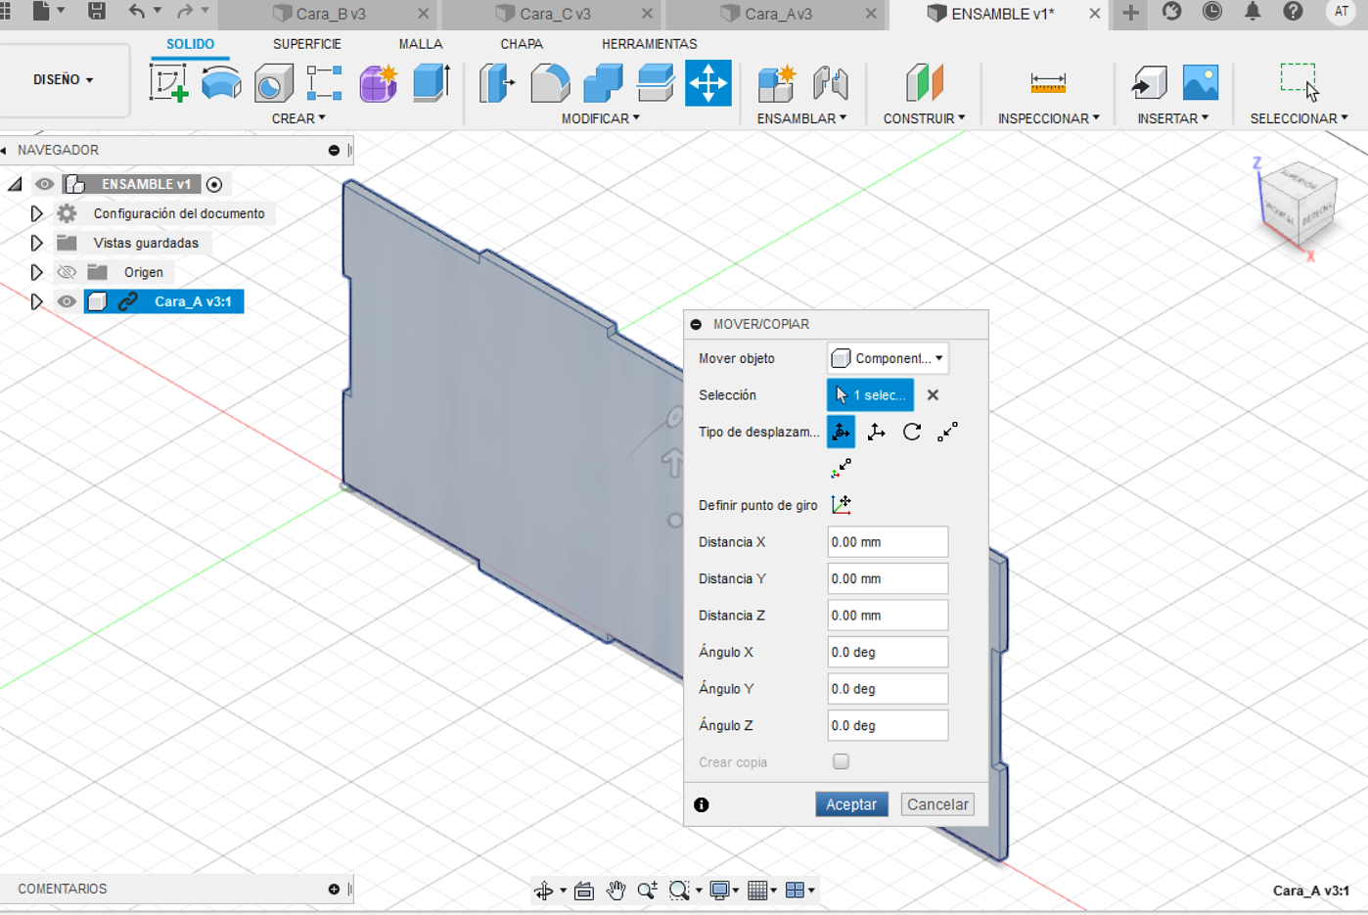The image size is (1368, 915).
Task: Collapse the MOVER/COPIAR dialog
Action: click(696, 324)
